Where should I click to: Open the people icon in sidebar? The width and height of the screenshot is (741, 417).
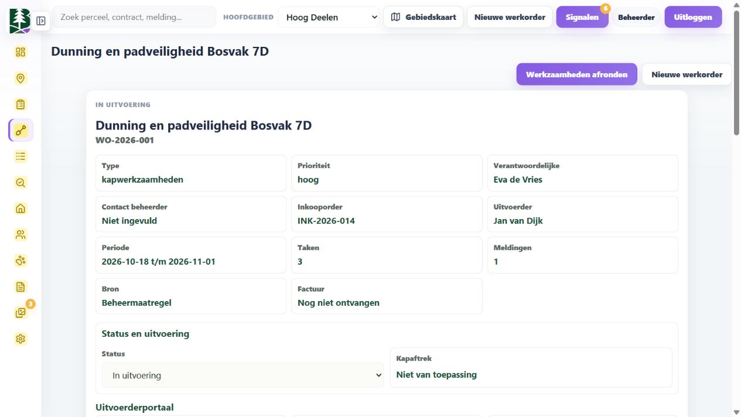21,235
